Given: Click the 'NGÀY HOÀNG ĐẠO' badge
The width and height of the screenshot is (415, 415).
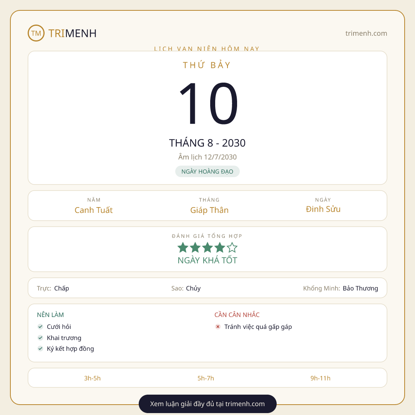Looking at the screenshot, I should click(x=207, y=171).
